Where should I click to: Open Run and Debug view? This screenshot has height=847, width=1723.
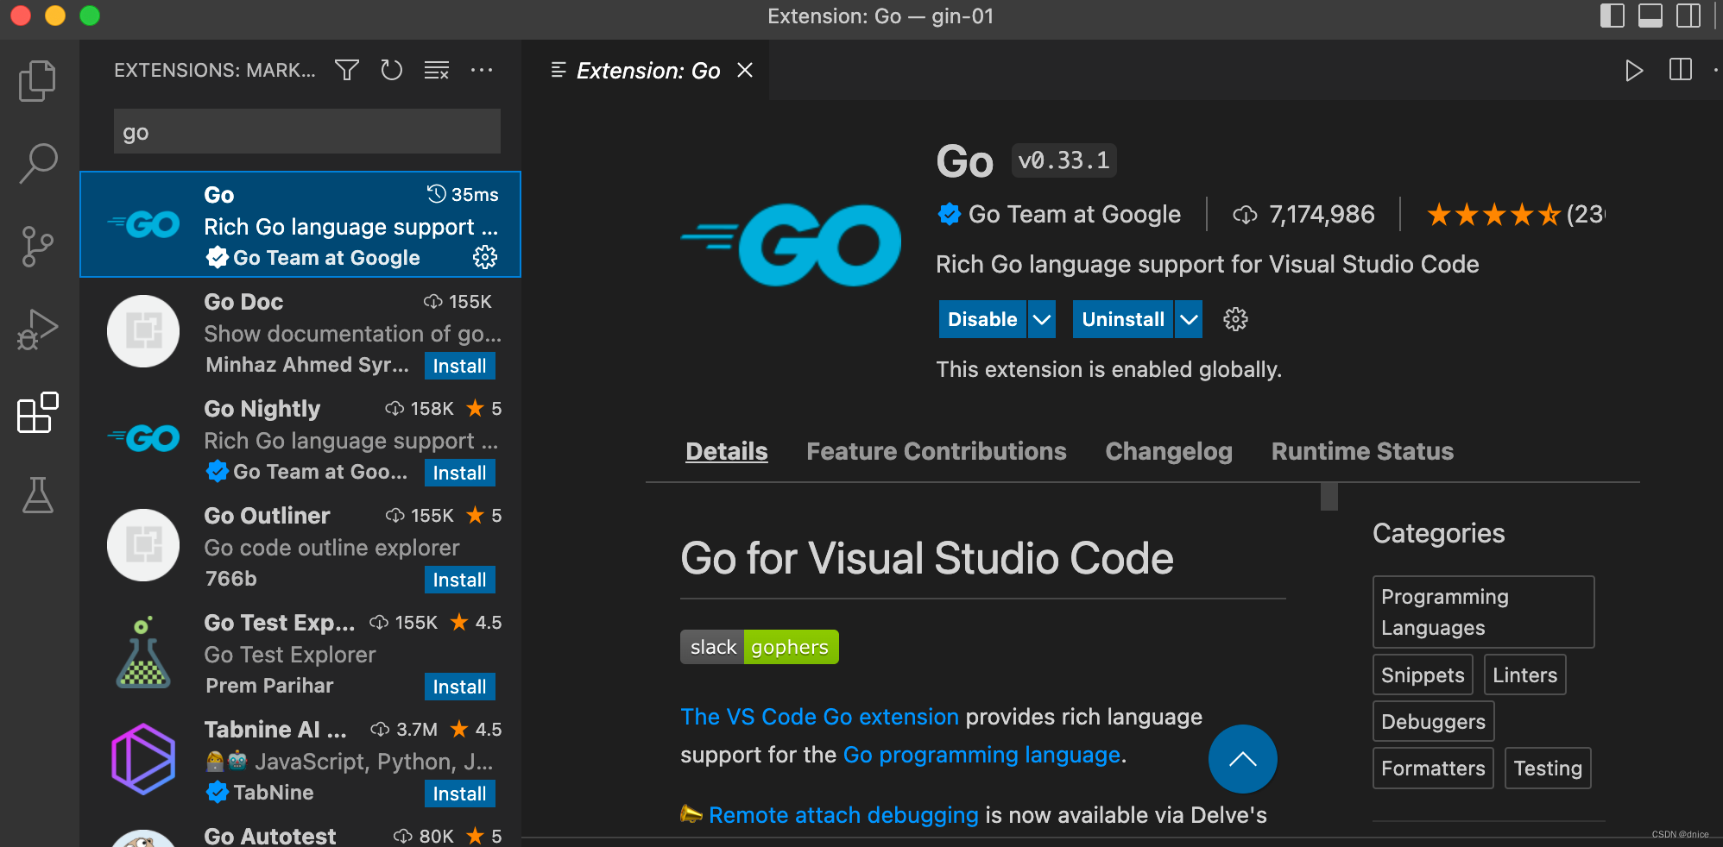(37, 329)
